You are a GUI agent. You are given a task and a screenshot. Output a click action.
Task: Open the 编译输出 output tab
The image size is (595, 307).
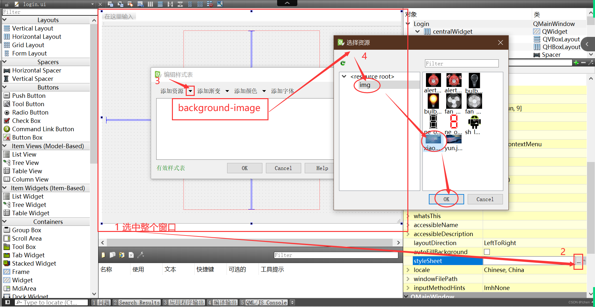coord(222,302)
